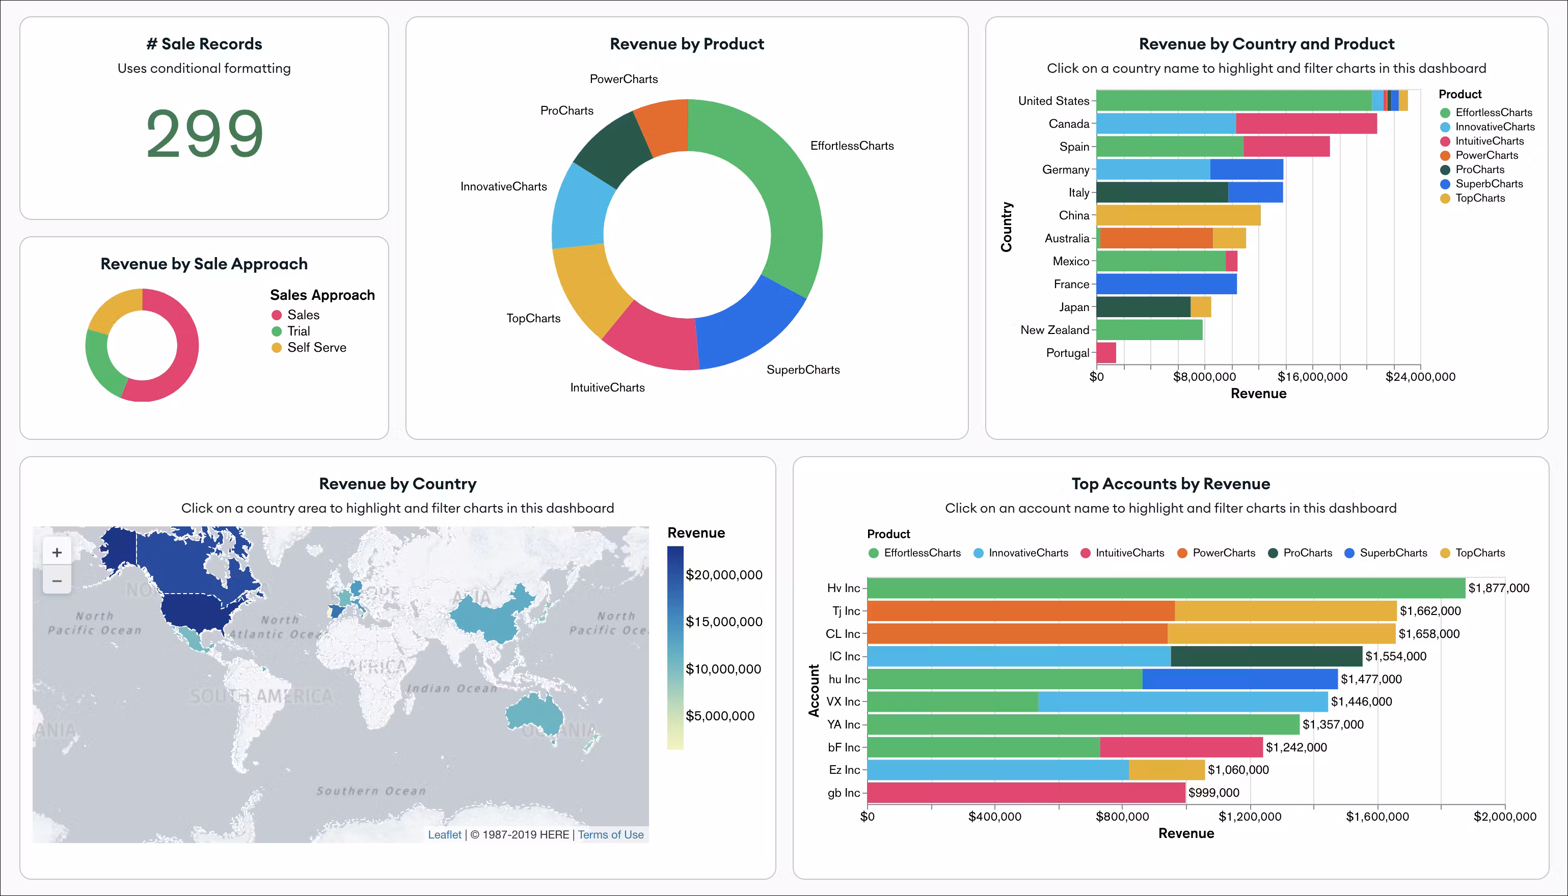
Task: Click the PowerCharts legend dot in Accounts chart
Action: 1182,553
